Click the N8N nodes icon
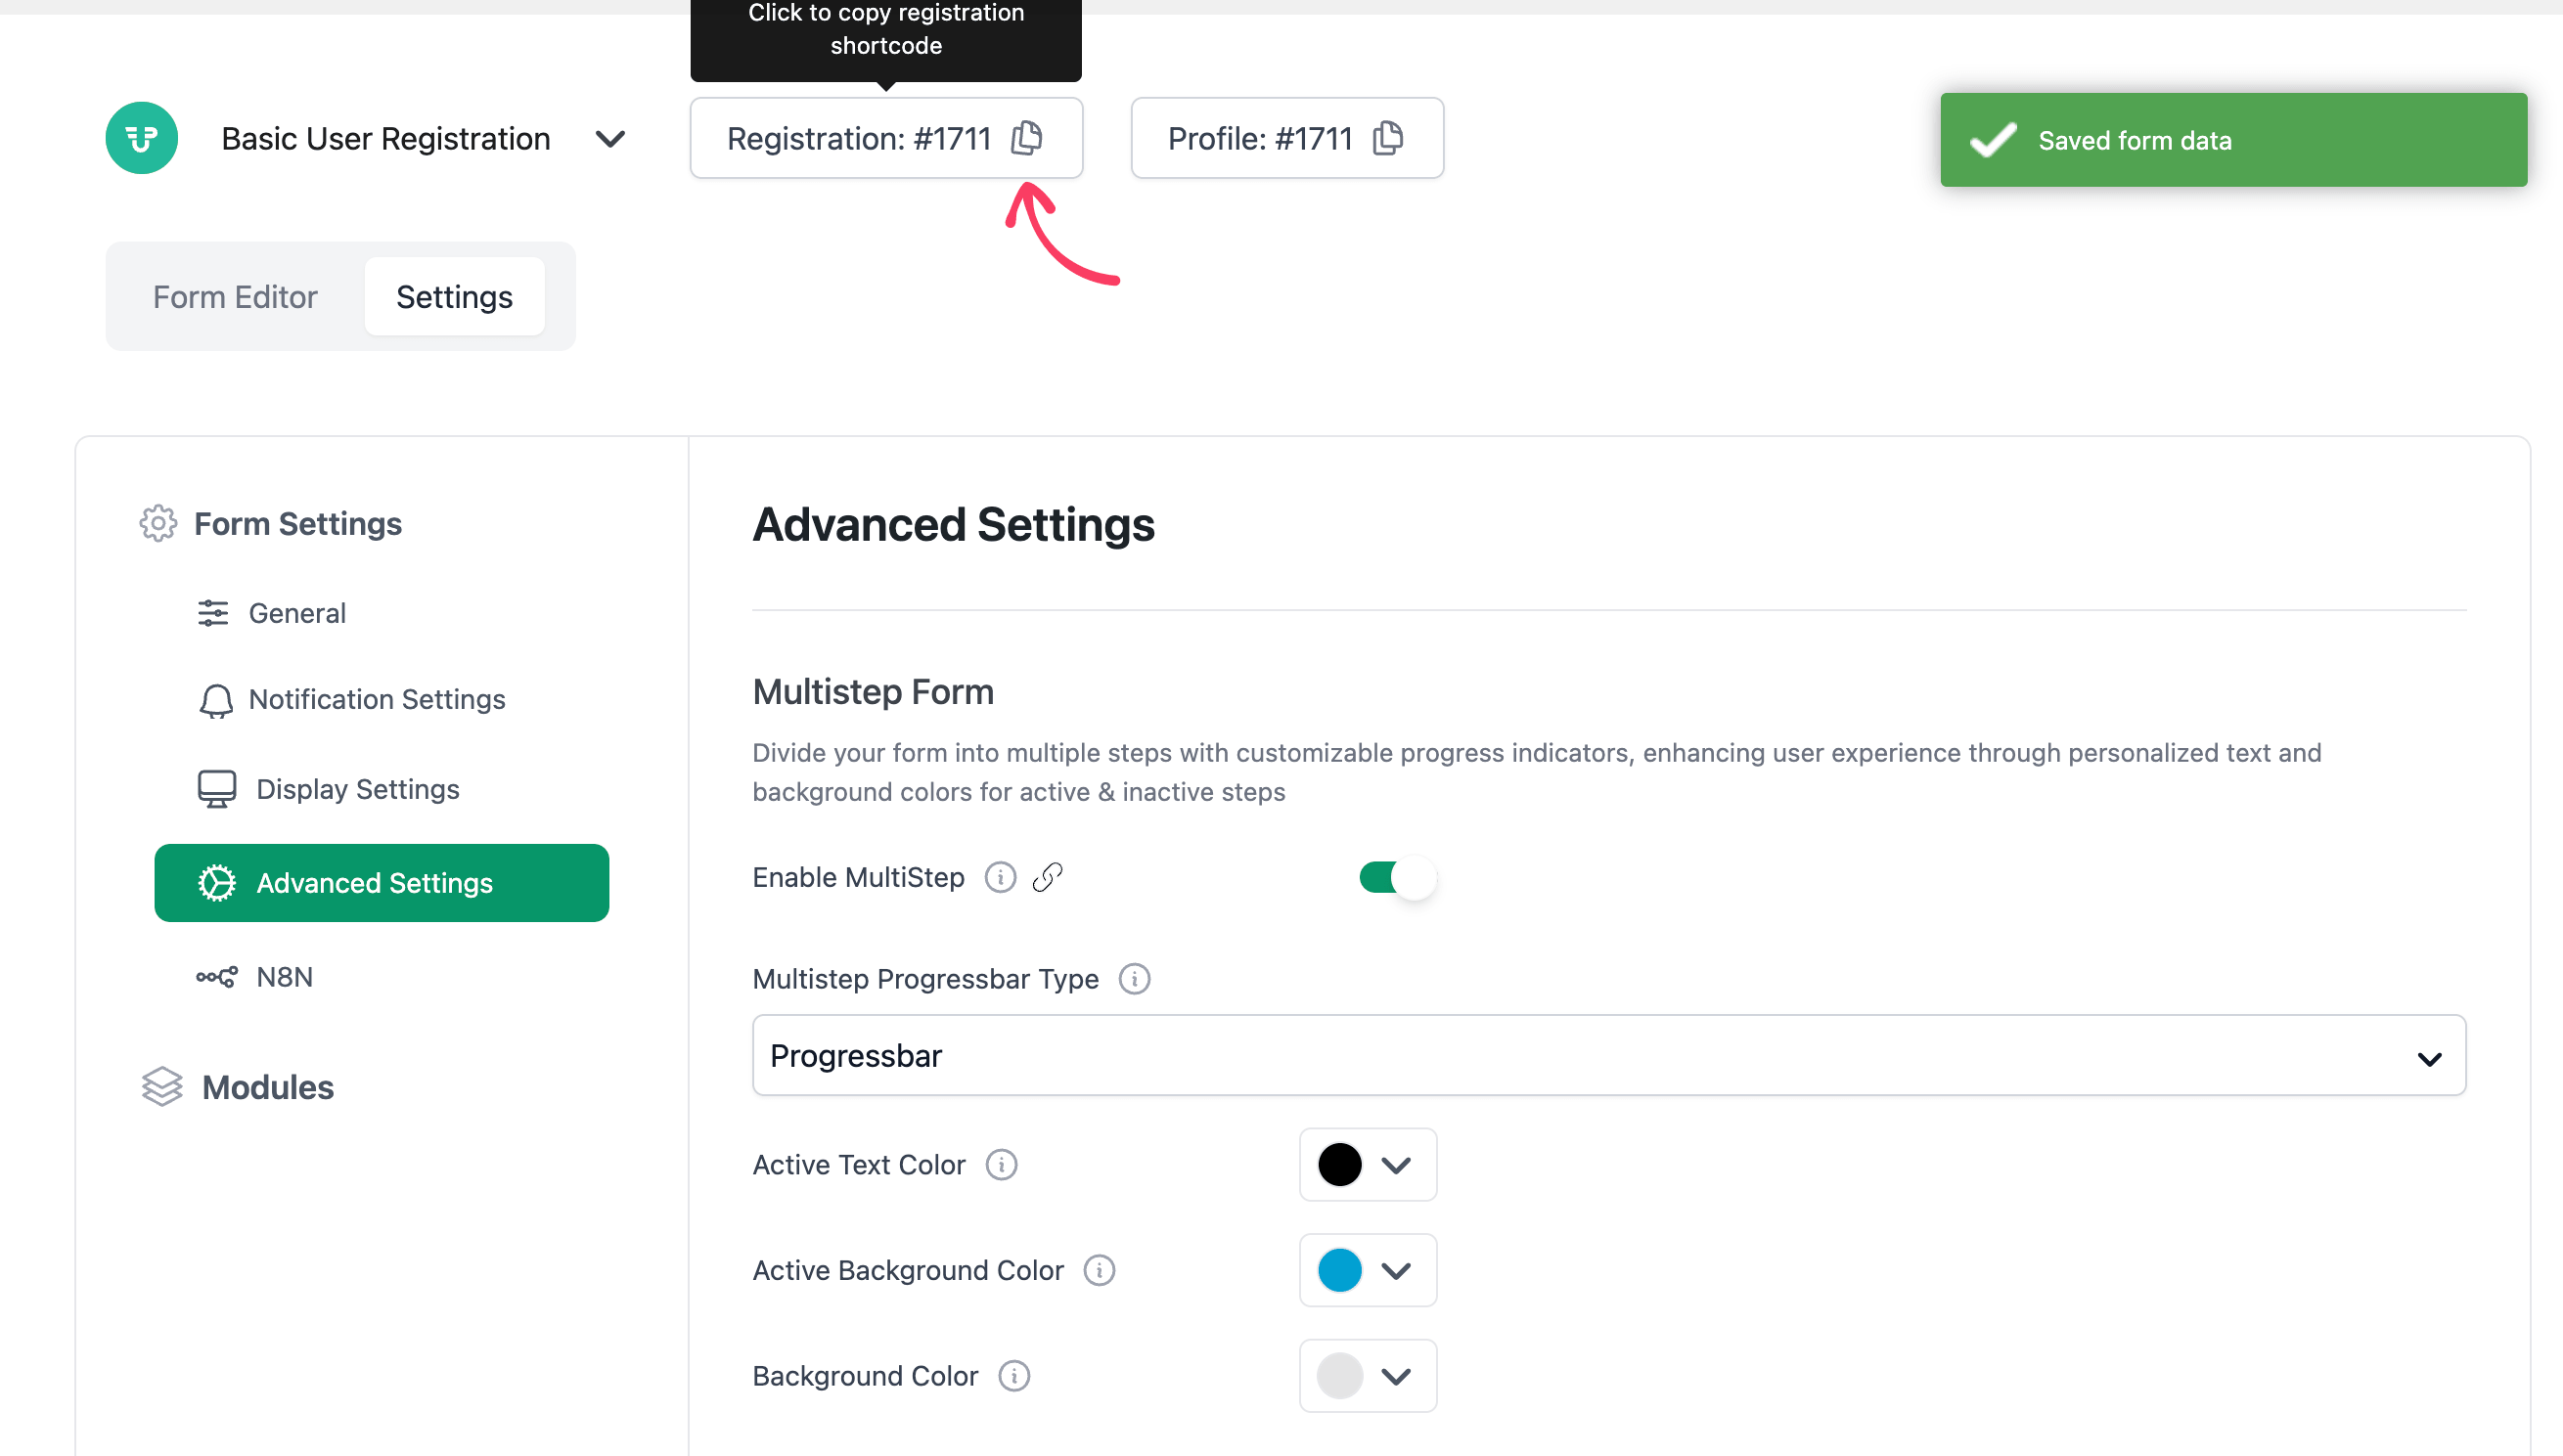This screenshot has height=1456, width=2563. tap(216, 977)
